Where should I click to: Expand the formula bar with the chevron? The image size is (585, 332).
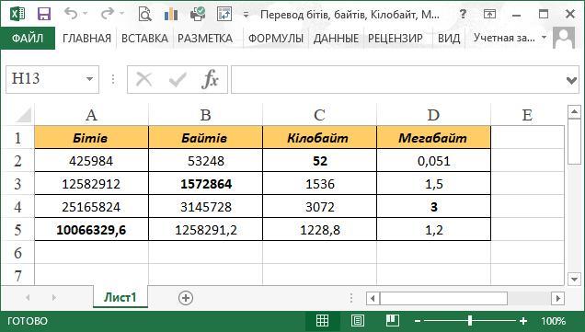(571, 80)
